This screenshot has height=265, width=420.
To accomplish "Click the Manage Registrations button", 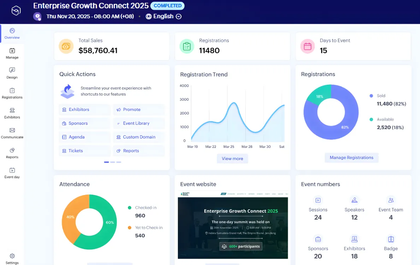I will (x=351, y=158).
